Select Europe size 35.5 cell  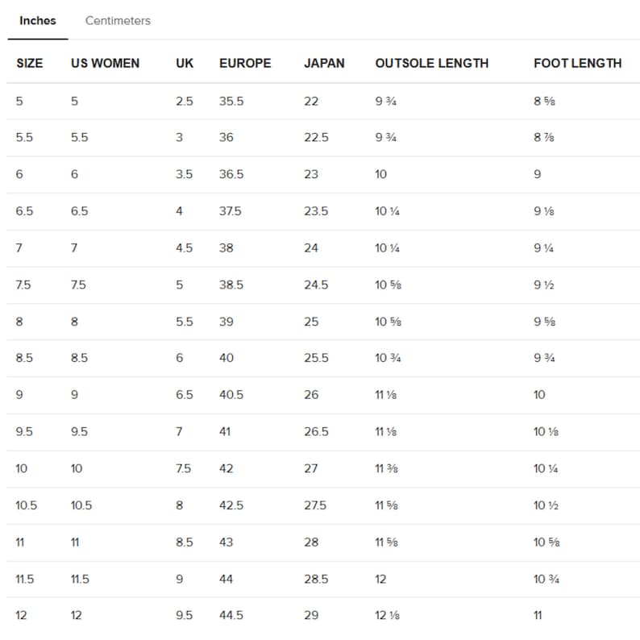click(231, 102)
